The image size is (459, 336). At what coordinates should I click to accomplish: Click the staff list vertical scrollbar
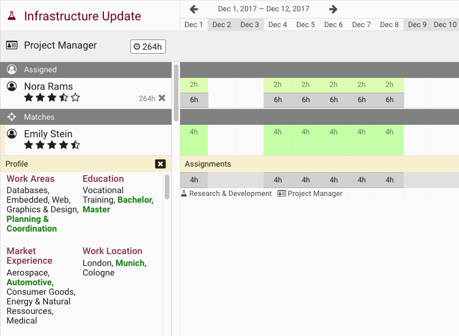pyautogui.click(x=176, y=93)
